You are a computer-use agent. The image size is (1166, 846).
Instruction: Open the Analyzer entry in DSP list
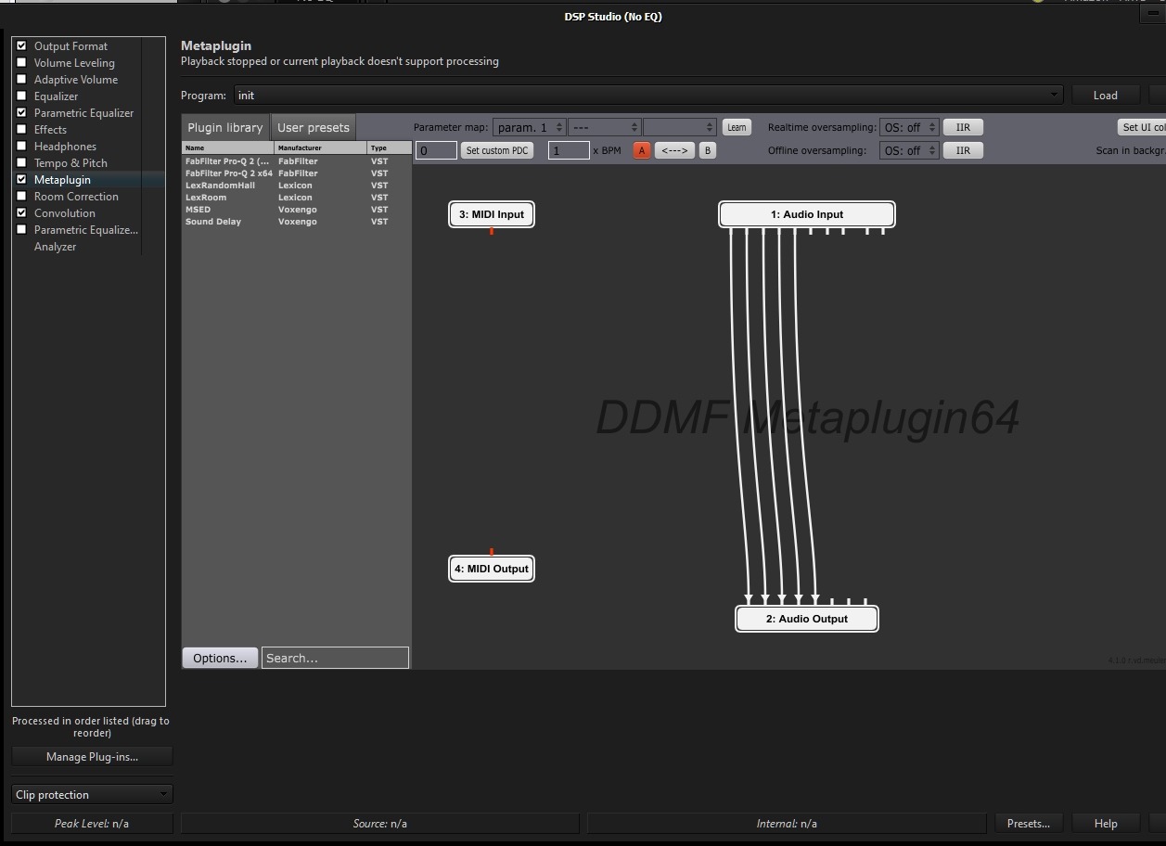(x=55, y=247)
